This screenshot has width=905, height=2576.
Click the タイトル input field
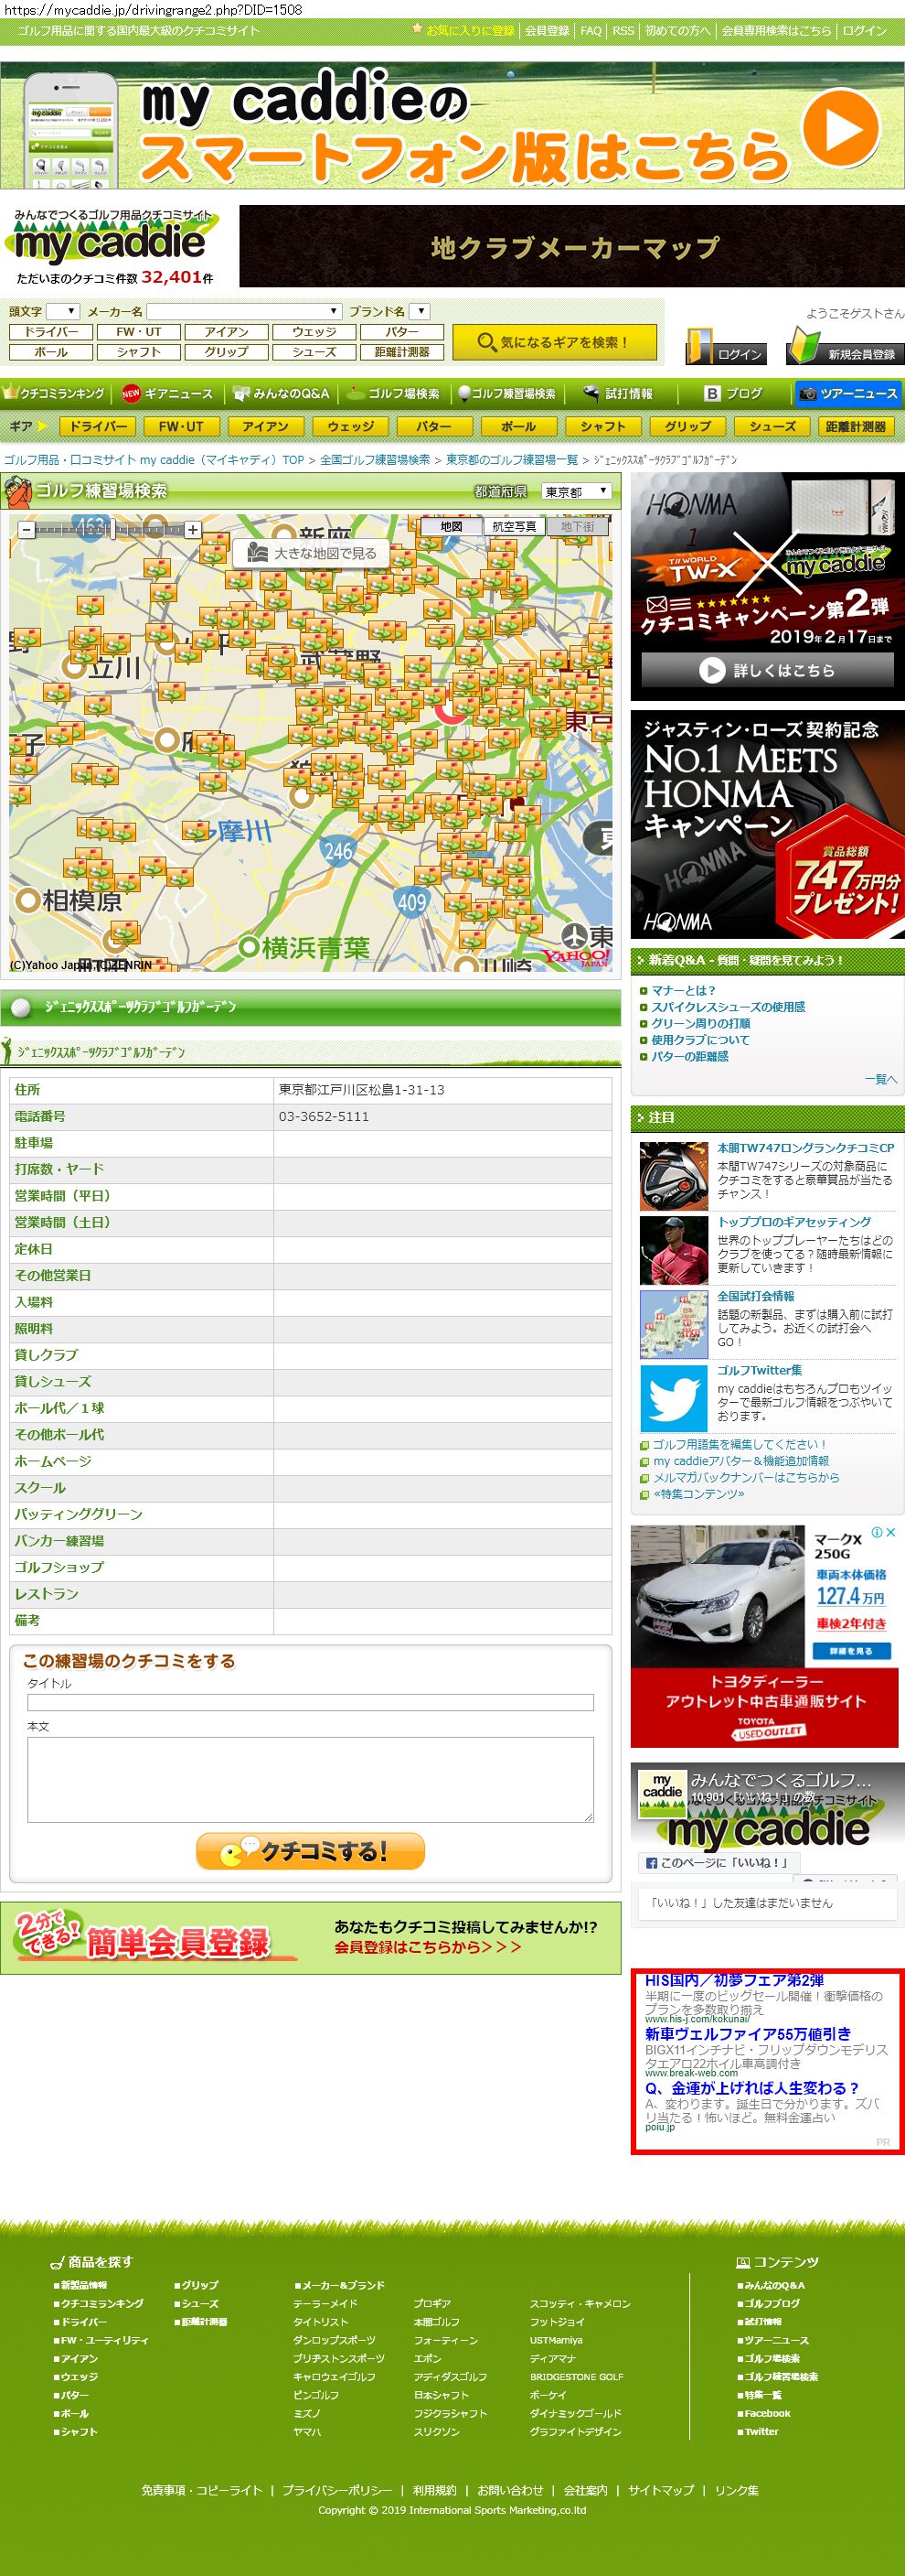tap(311, 1702)
